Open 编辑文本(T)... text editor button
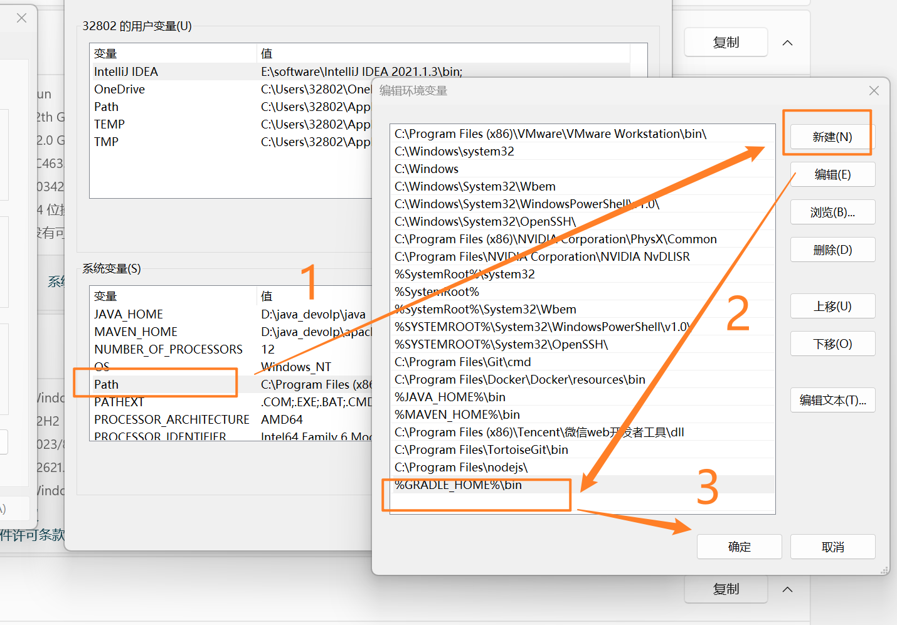 point(832,400)
